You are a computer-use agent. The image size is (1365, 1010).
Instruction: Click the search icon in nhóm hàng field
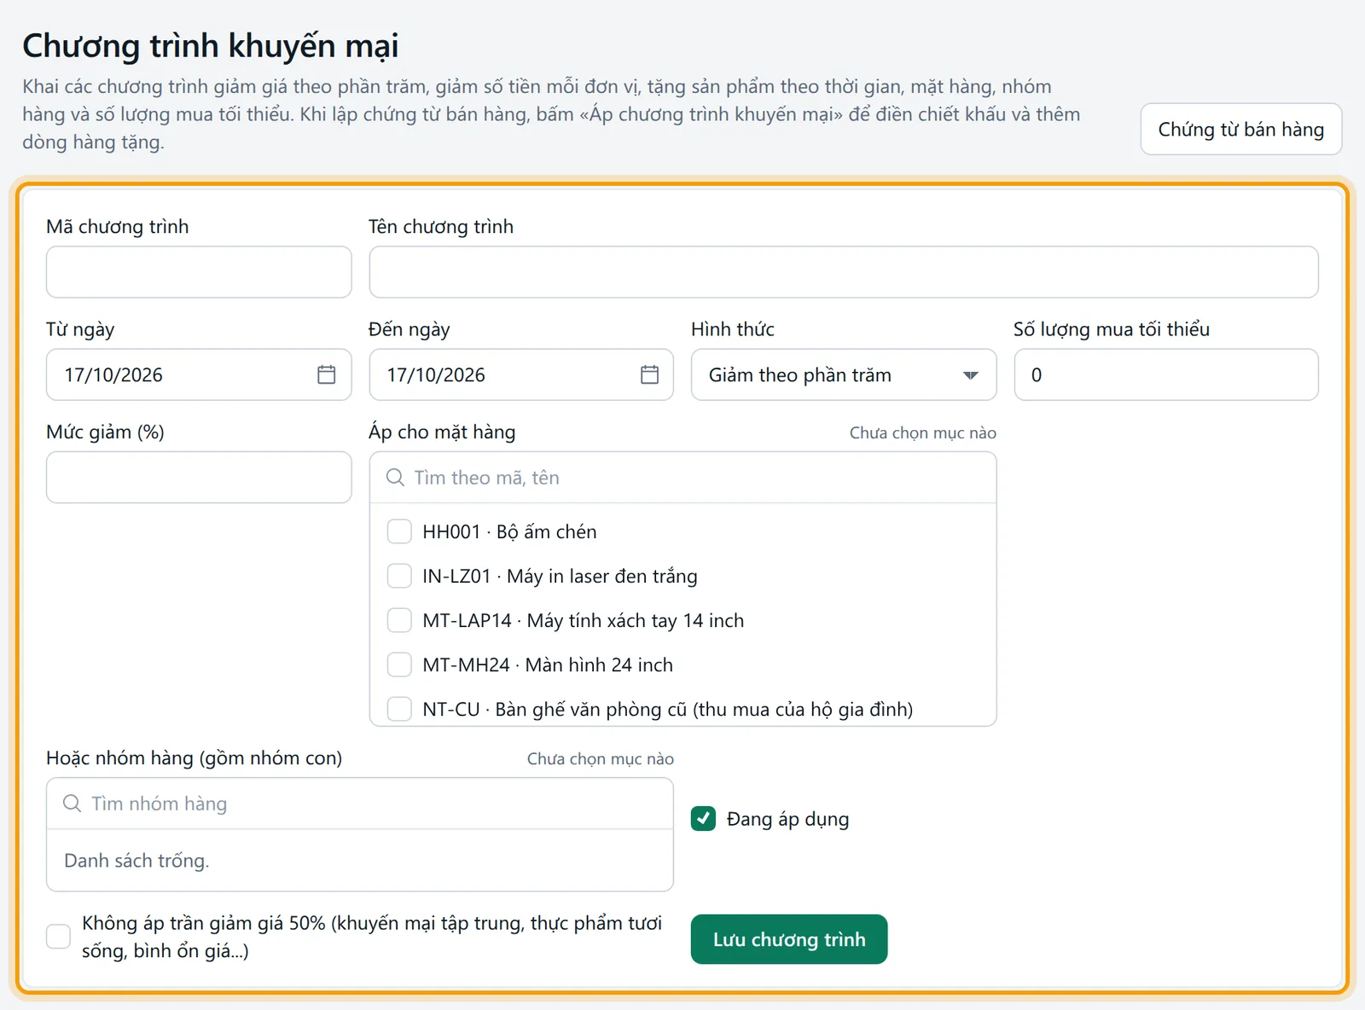(x=73, y=804)
